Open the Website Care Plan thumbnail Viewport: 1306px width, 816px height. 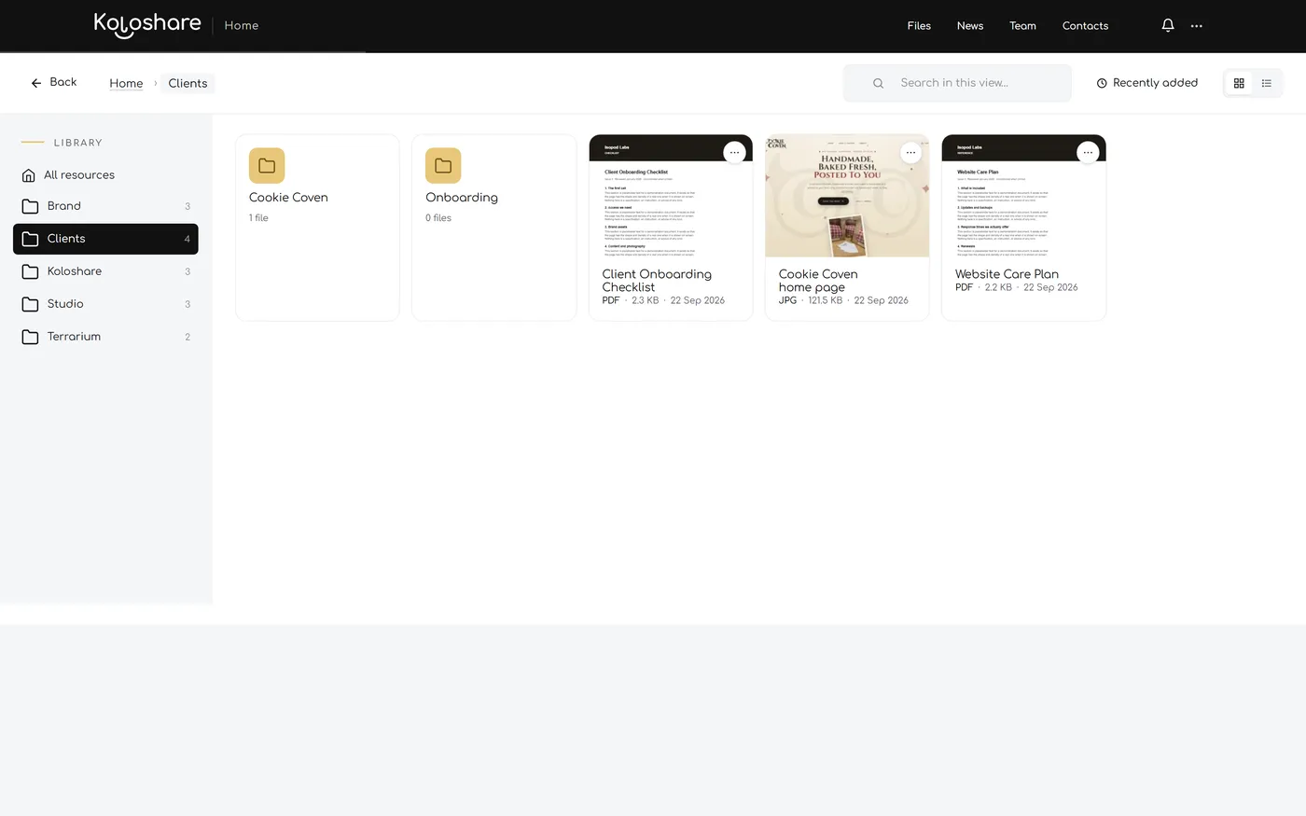(1023, 196)
